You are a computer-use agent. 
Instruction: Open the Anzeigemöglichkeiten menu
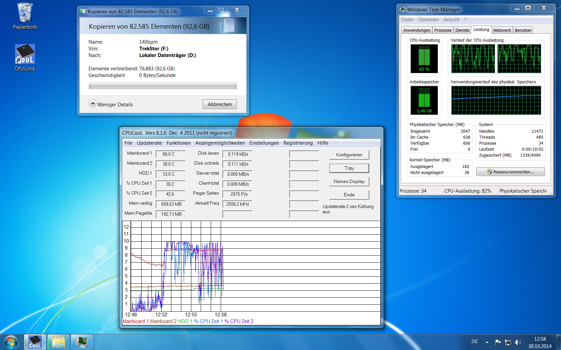click(220, 143)
